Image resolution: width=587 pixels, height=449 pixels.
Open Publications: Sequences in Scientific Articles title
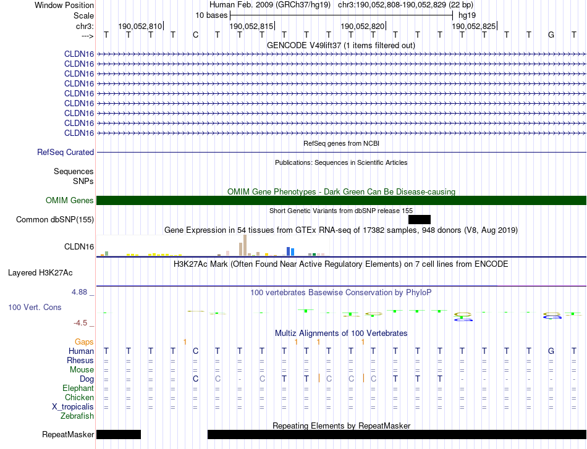341,162
